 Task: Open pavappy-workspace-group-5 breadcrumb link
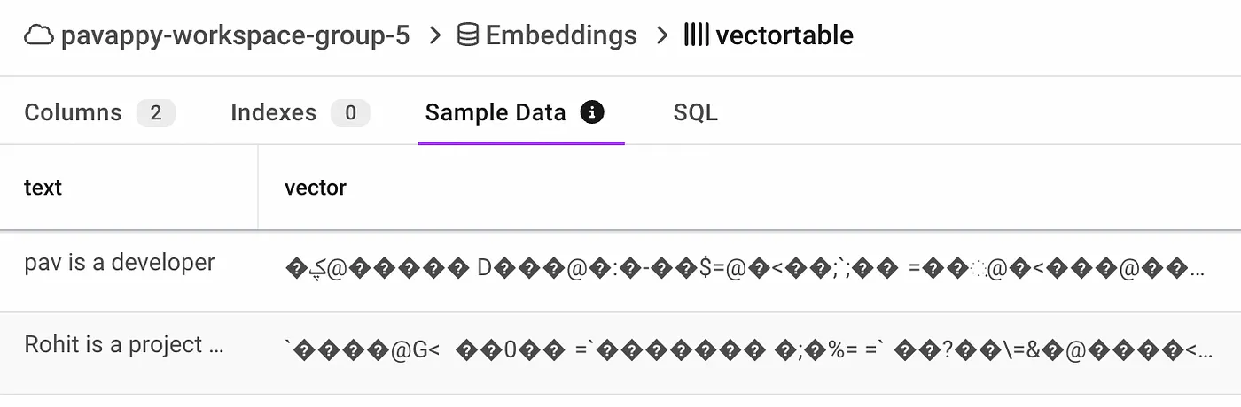(235, 35)
